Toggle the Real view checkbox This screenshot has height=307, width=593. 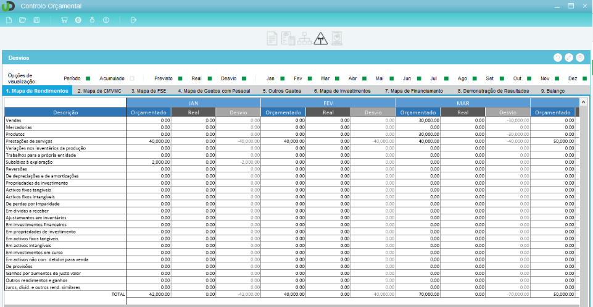tap(209, 78)
